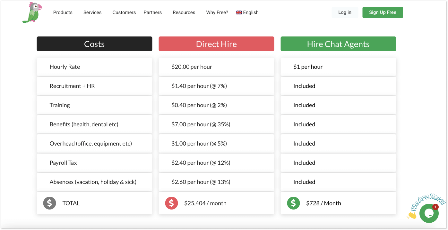
Task: Click the parrot logo in header
Action: click(x=32, y=12)
